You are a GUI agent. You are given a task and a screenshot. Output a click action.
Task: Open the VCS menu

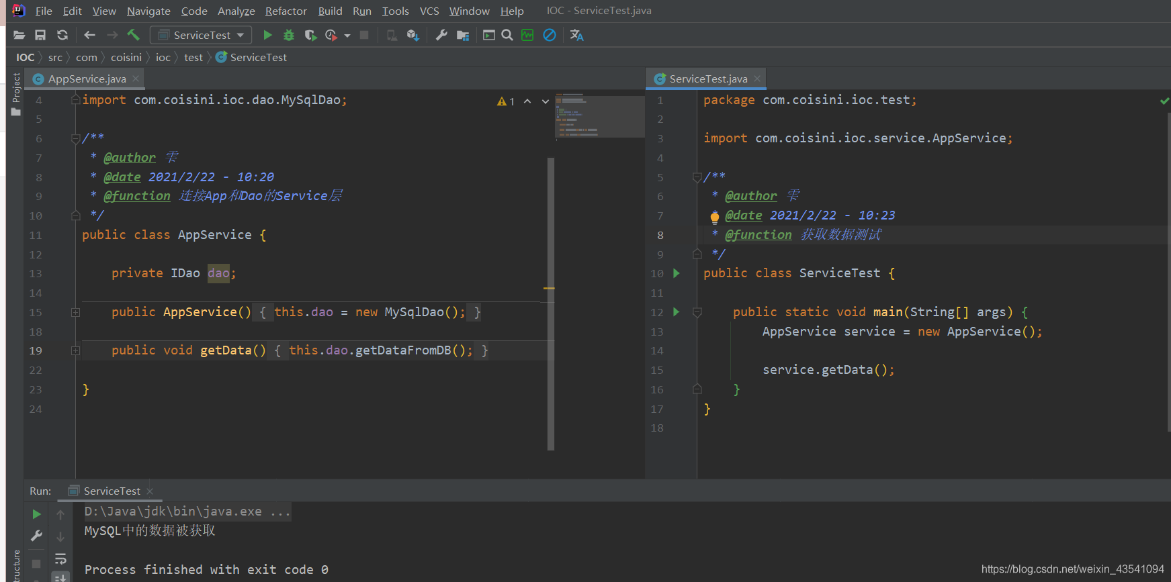(429, 11)
